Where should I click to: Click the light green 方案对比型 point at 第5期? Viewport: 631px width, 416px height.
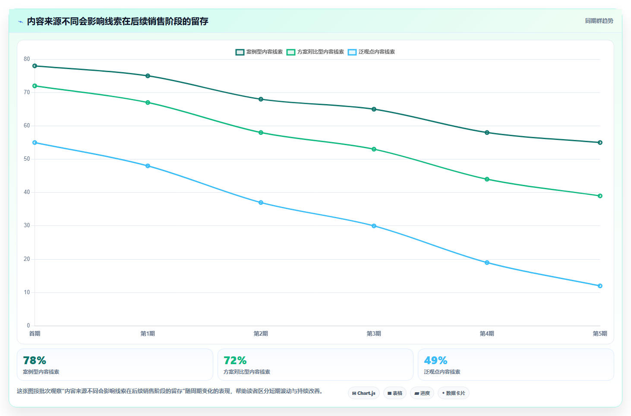click(x=600, y=196)
